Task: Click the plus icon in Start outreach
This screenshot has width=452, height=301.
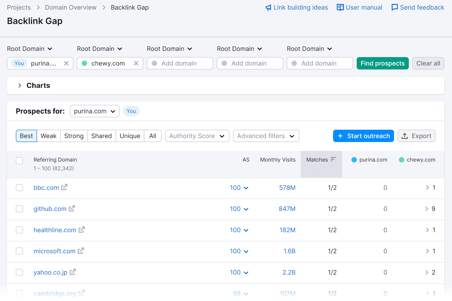Action: [340, 136]
